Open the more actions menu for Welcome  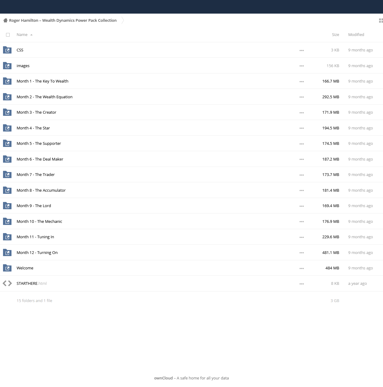(302, 268)
